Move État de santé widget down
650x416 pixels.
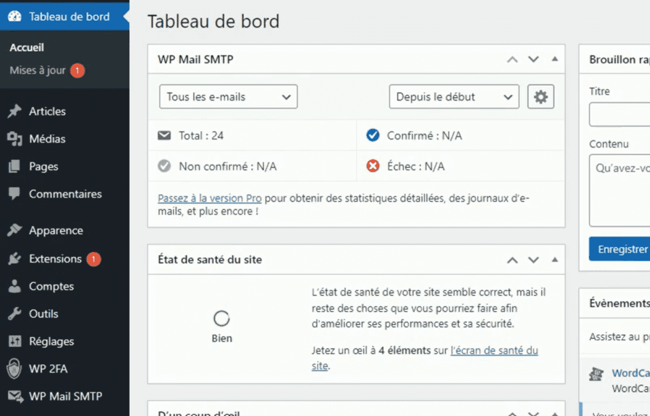(x=533, y=260)
